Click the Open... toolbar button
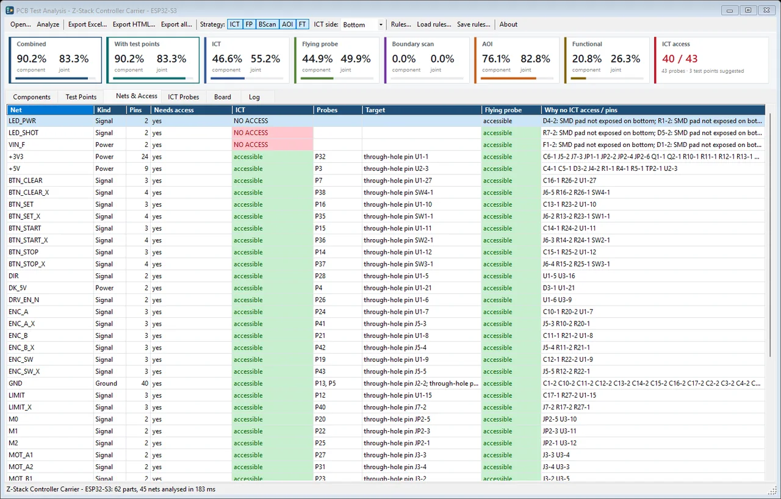 click(21, 24)
